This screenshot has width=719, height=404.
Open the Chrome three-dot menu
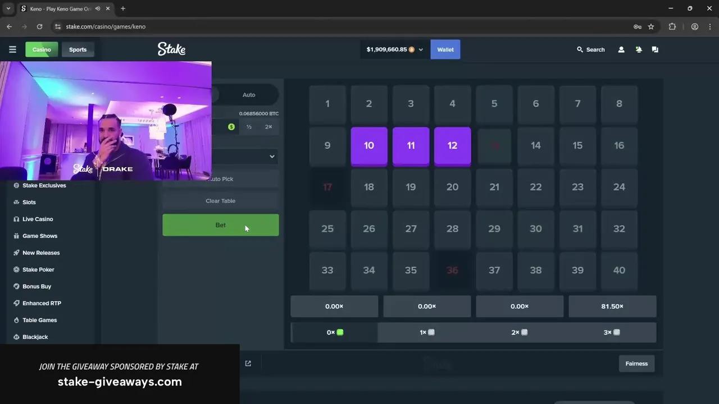click(709, 26)
